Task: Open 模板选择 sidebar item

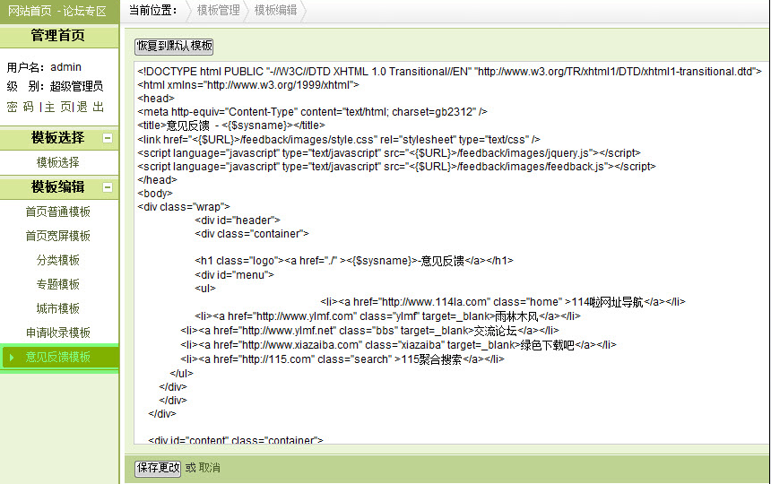Action: [x=58, y=162]
